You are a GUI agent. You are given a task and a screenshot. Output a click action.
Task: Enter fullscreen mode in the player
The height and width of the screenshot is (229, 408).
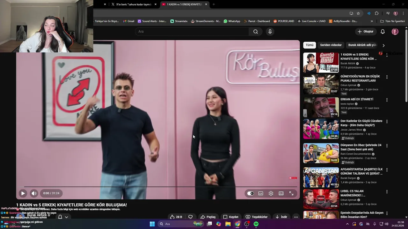click(x=291, y=193)
